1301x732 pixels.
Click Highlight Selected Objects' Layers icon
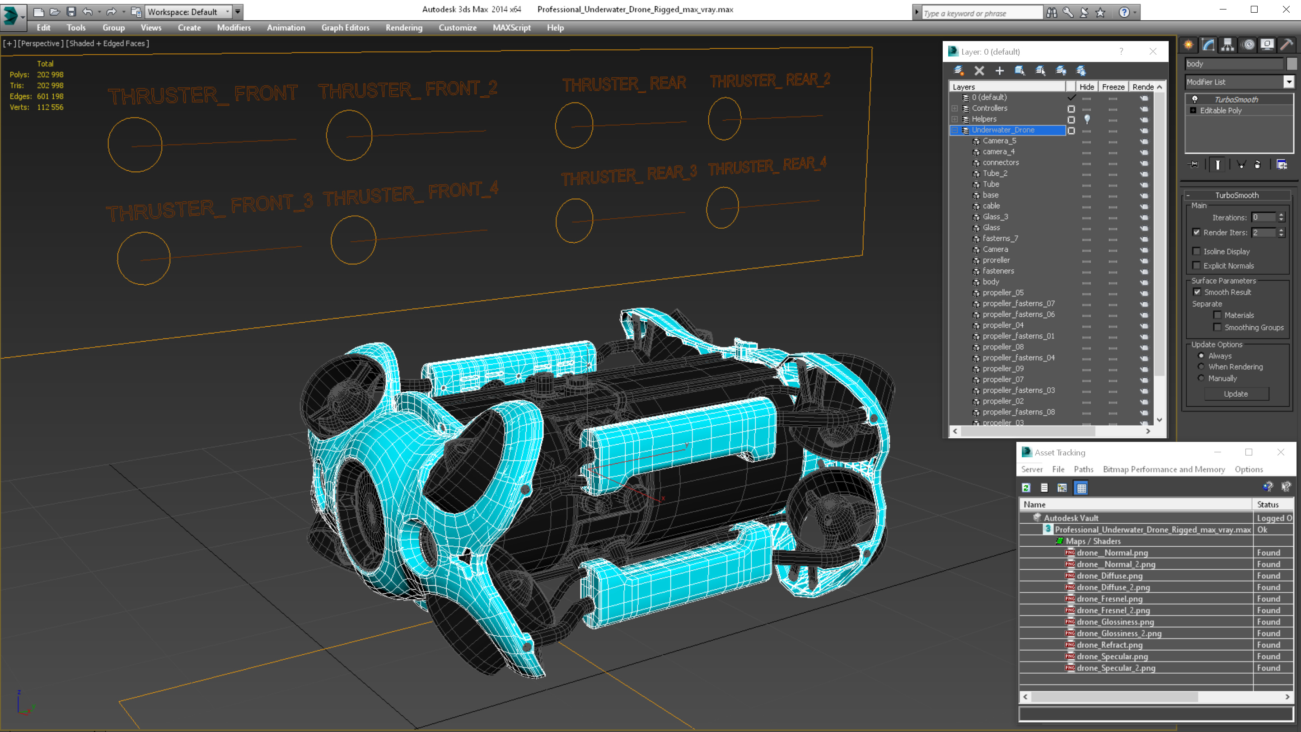pyautogui.click(x=1040, y=71)
